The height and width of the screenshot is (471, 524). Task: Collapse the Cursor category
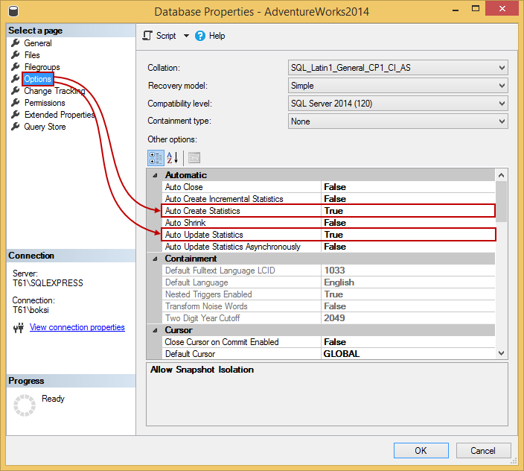click(155, 330)
